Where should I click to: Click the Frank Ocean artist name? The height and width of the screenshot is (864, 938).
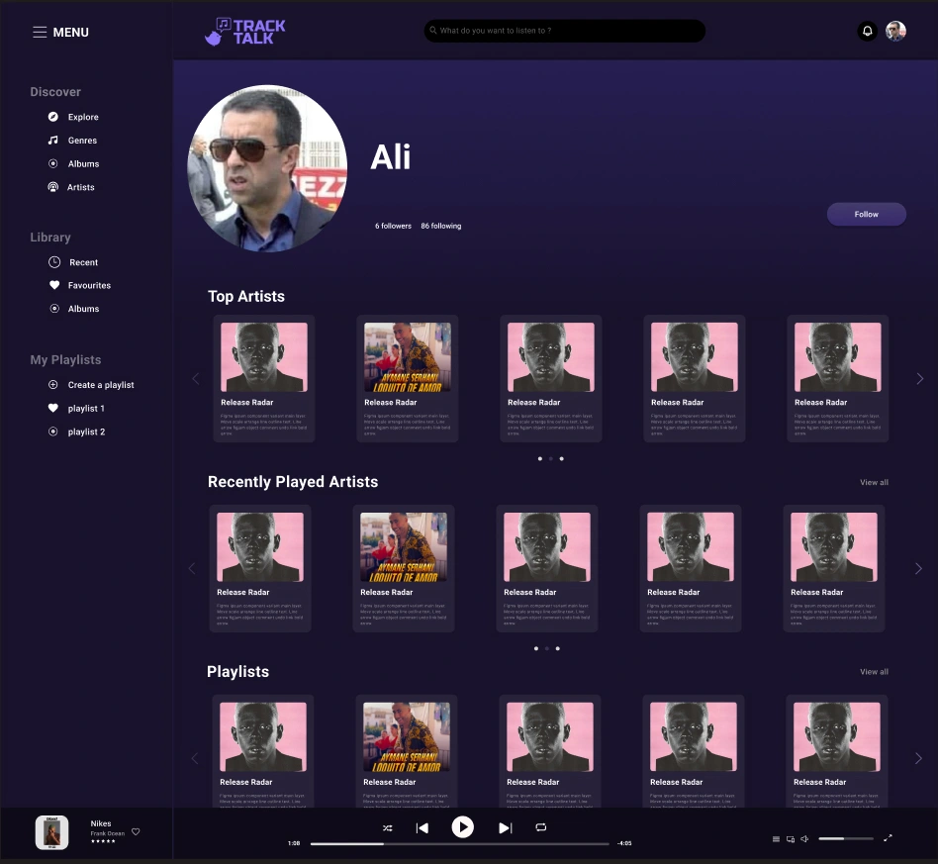click(x=108, y=833)
